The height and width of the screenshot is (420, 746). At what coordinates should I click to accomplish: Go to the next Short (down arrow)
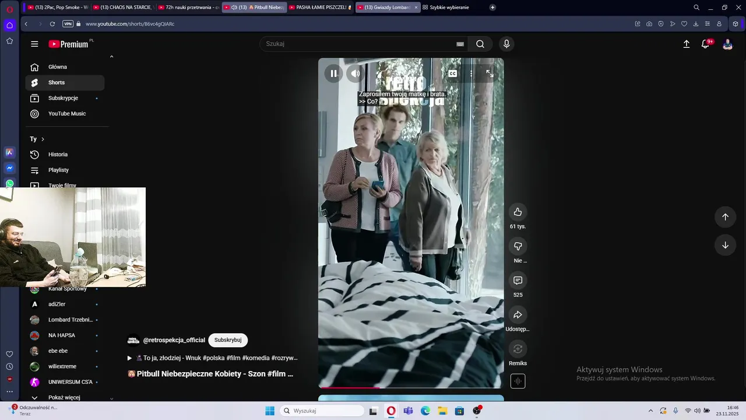725,245
